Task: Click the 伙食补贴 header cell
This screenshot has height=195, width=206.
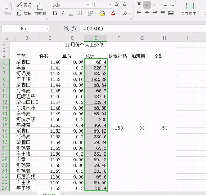Action: [x=119, y=56]
